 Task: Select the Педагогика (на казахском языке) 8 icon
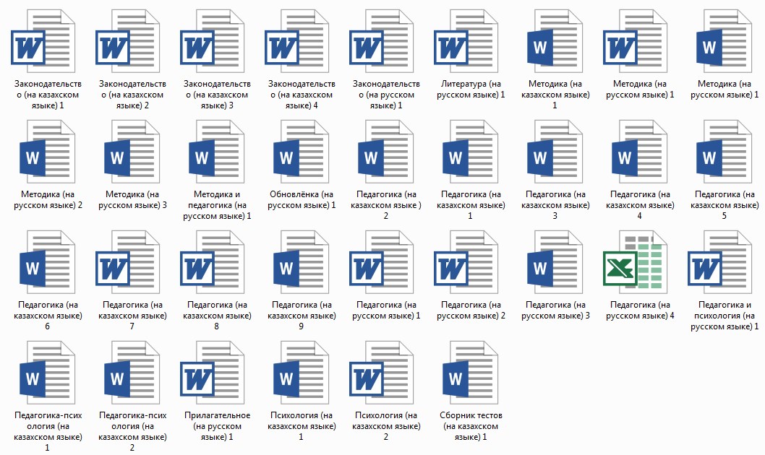click(213, 262)
